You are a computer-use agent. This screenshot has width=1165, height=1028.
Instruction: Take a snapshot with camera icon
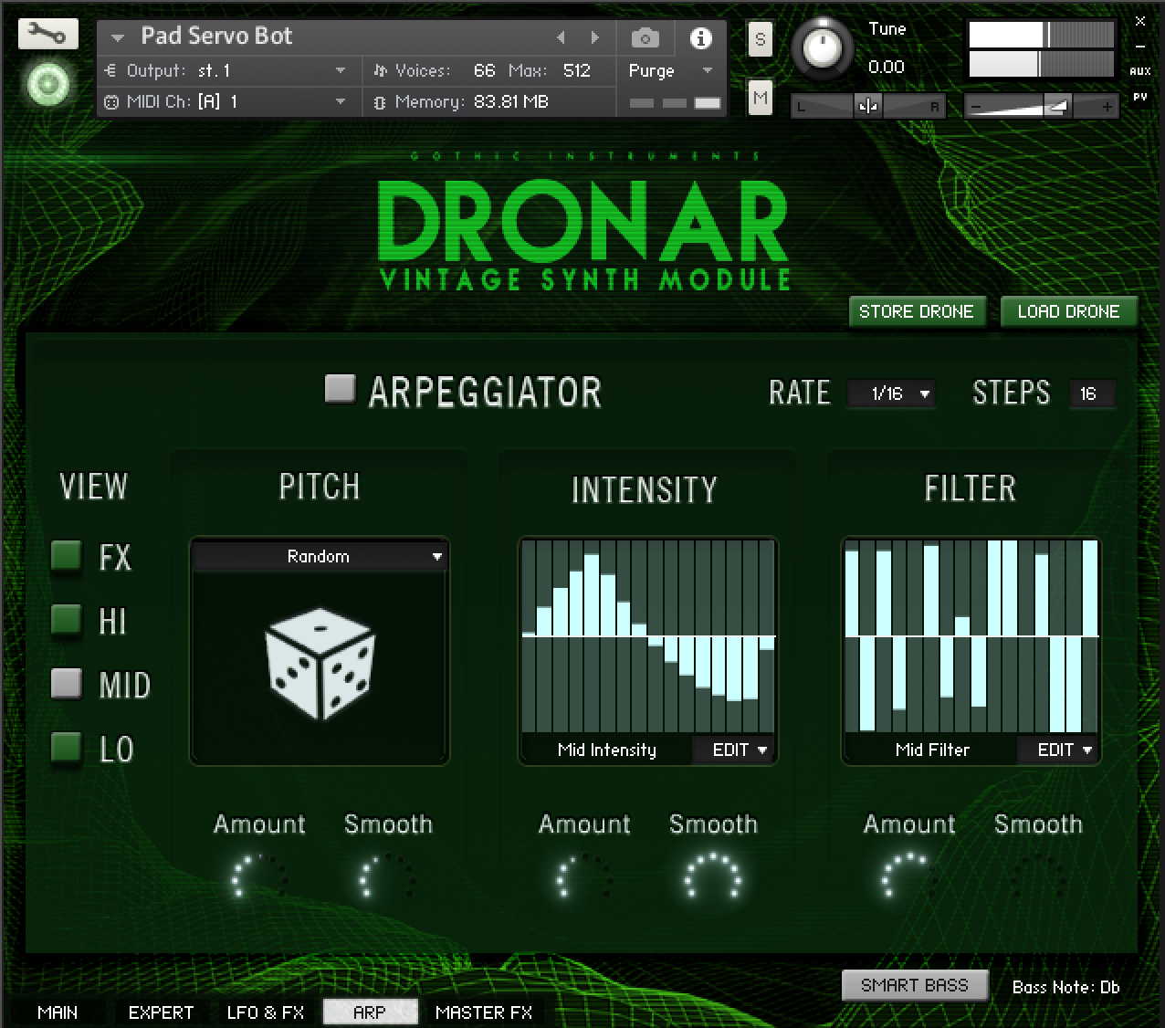pos(645,37)
